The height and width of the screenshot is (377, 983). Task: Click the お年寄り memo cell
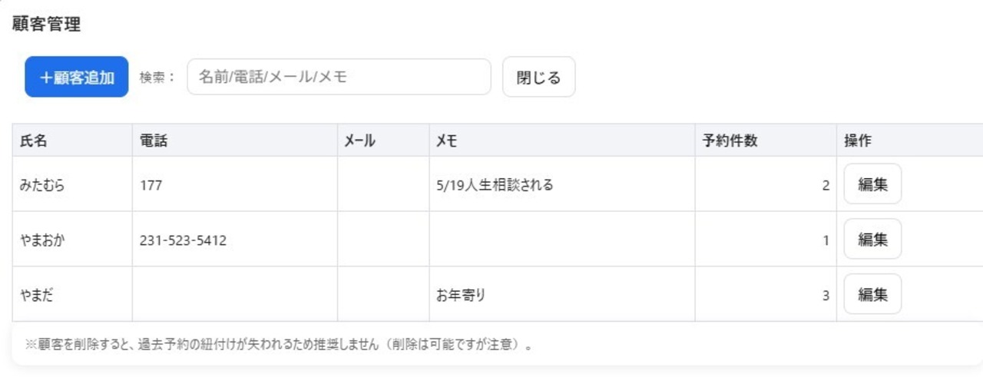[562, 295]
